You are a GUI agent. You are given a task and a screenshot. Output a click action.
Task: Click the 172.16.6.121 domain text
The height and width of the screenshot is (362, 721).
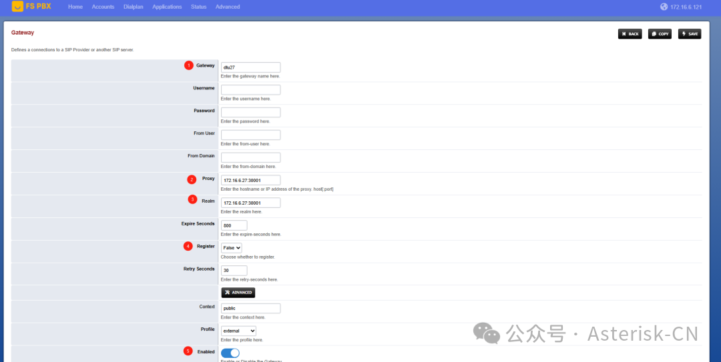click(686, 7)
